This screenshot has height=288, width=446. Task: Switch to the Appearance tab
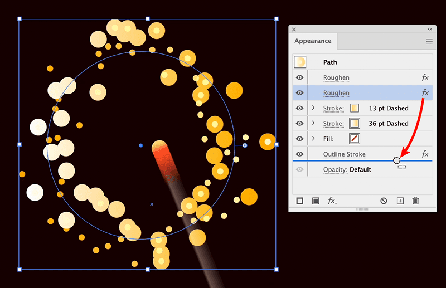(x=313, y=41)
